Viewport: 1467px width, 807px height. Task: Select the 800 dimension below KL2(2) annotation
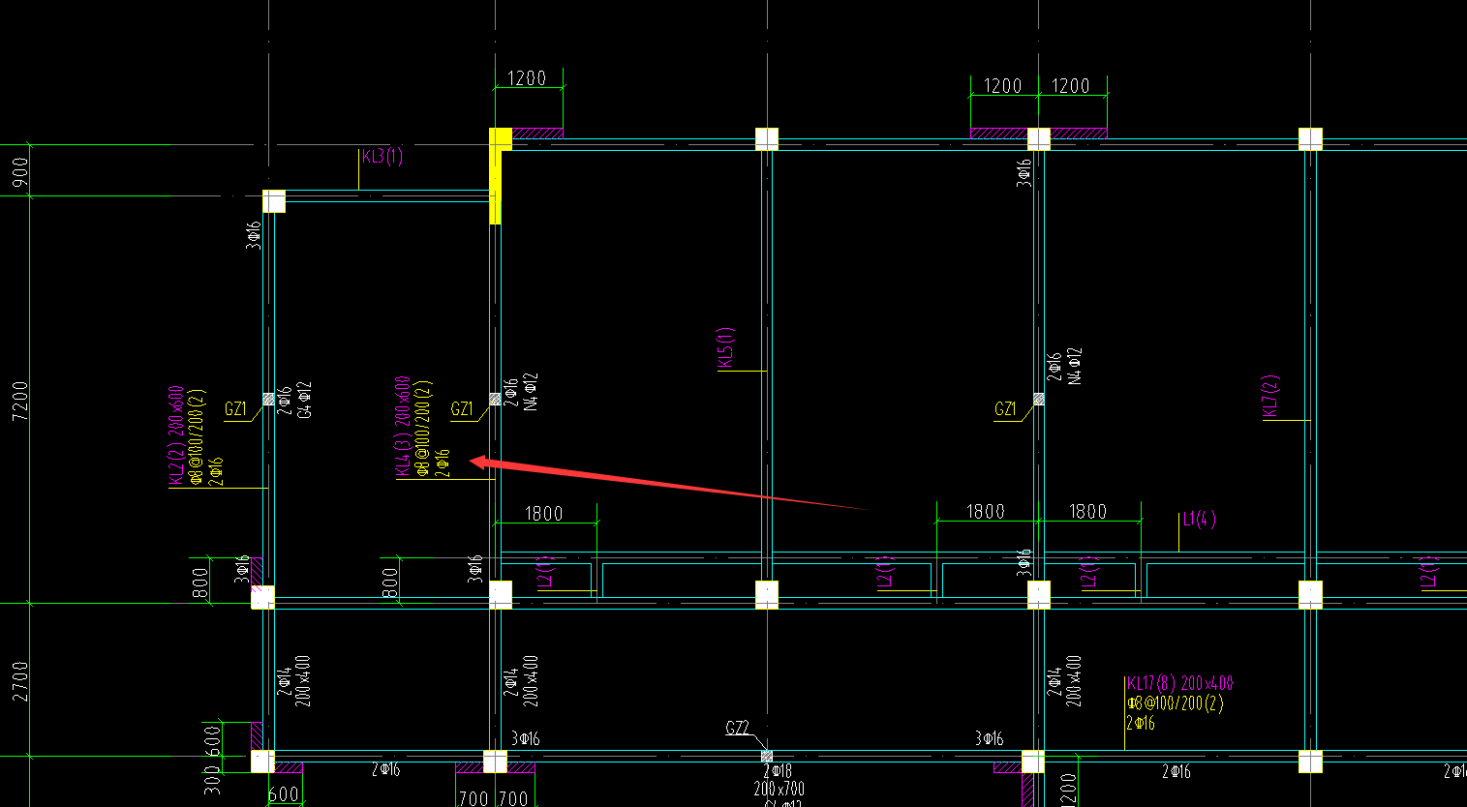pos(200,583)
